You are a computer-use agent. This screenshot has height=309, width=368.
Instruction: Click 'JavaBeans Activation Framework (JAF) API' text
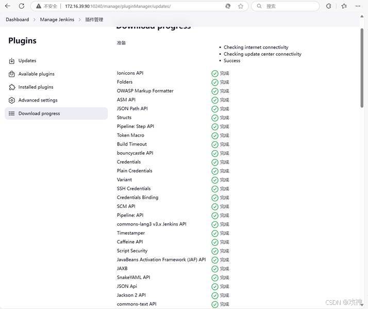(161, 259)
